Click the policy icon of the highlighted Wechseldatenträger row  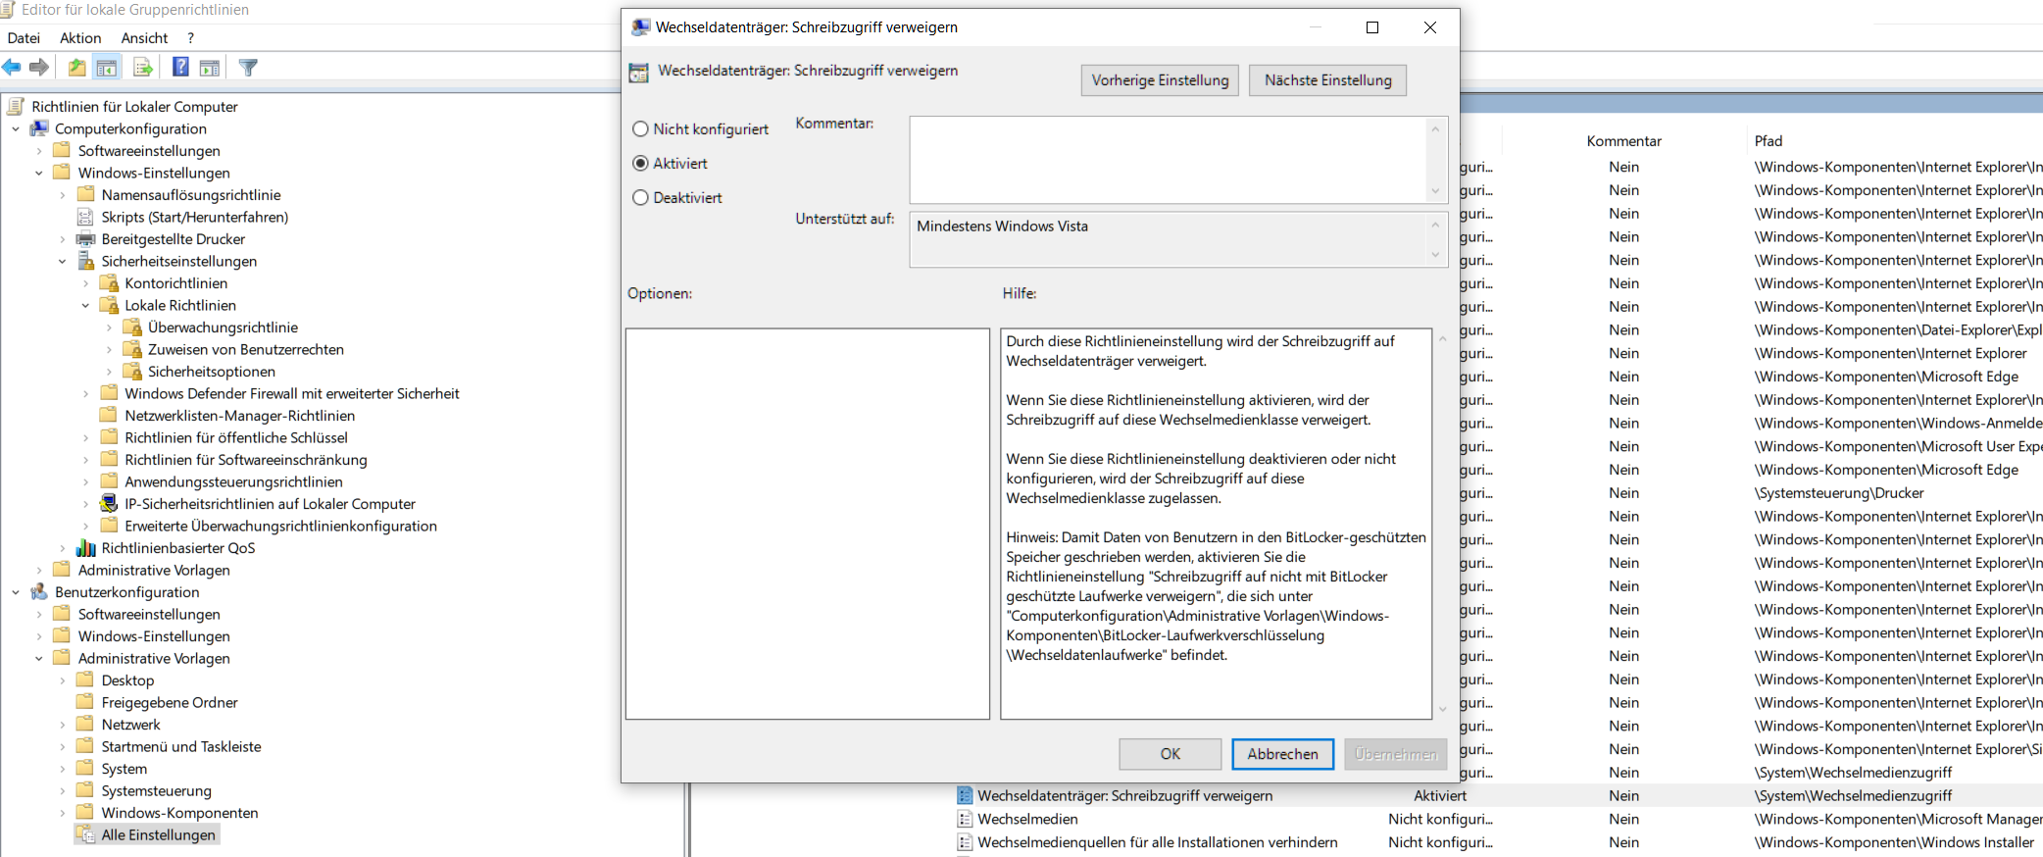tap(965, 795)
